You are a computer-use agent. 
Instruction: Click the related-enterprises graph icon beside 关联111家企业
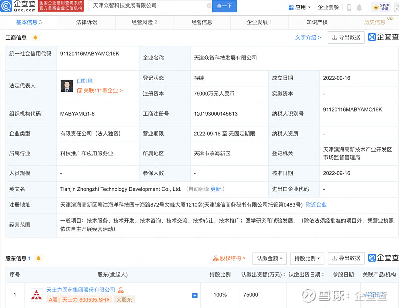pyautogui.click(x=79, y=91)
